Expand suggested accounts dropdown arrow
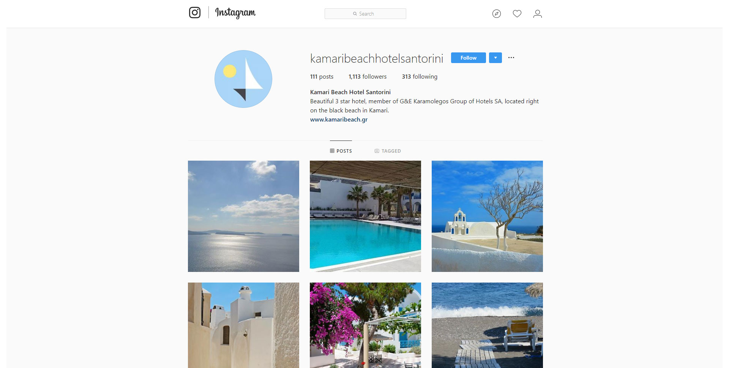Image resolution: width=729 pixels, height=368 pixels. click(495, 58)
